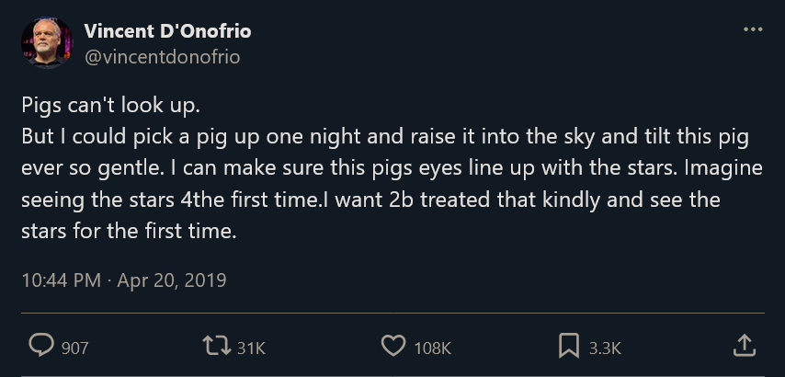Image resolution: width=785 pixels, height=377 pixels.
Task: Bookmark this tweet using the bookmark icon
Action: click(x=569, y=346)
